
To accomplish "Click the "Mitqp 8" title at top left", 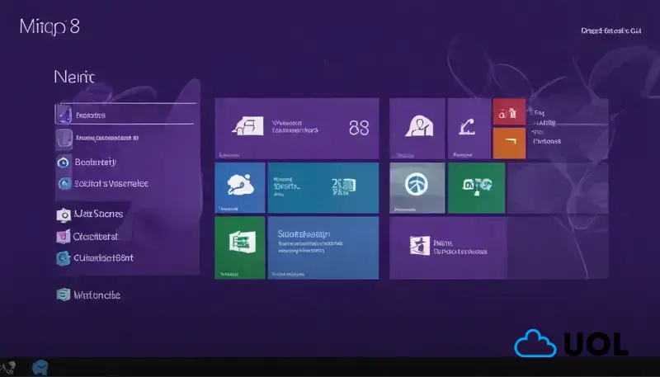I will [49, 26].
